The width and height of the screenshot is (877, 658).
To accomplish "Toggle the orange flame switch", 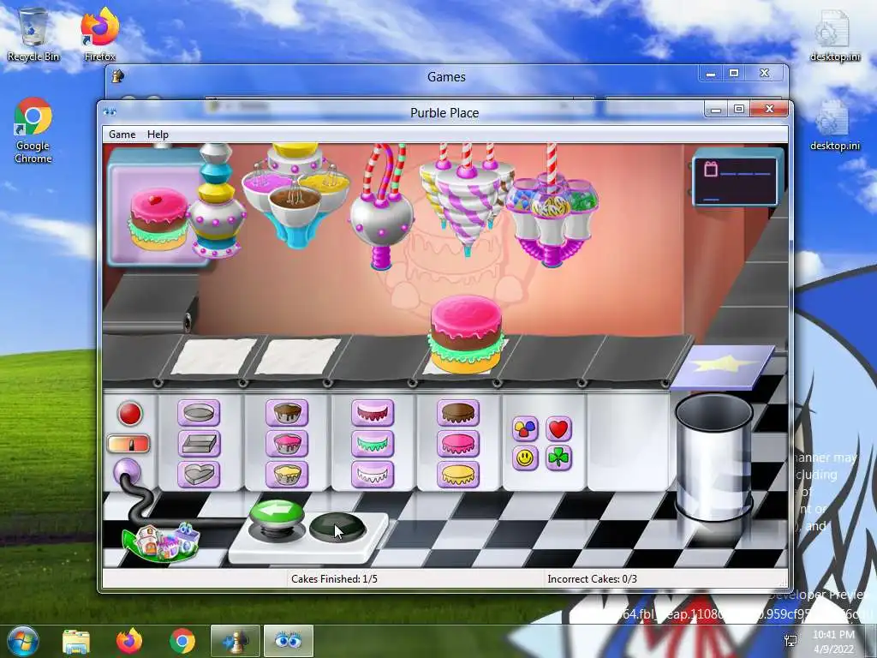I will (x=128, y=445).
